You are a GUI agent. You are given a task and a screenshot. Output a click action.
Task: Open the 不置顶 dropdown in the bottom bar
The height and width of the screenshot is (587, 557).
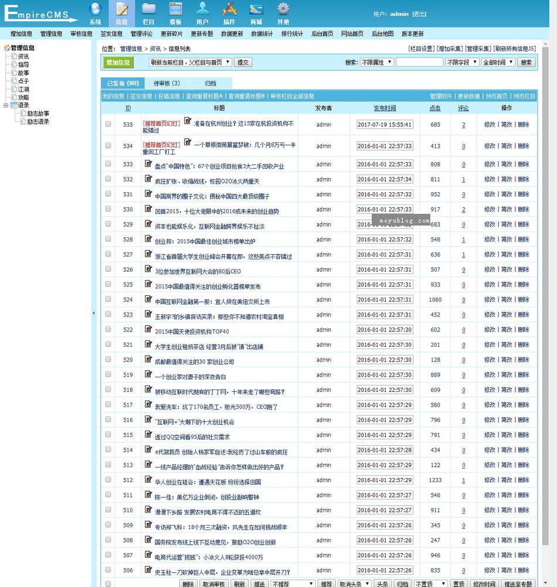[x=430, y=583]
